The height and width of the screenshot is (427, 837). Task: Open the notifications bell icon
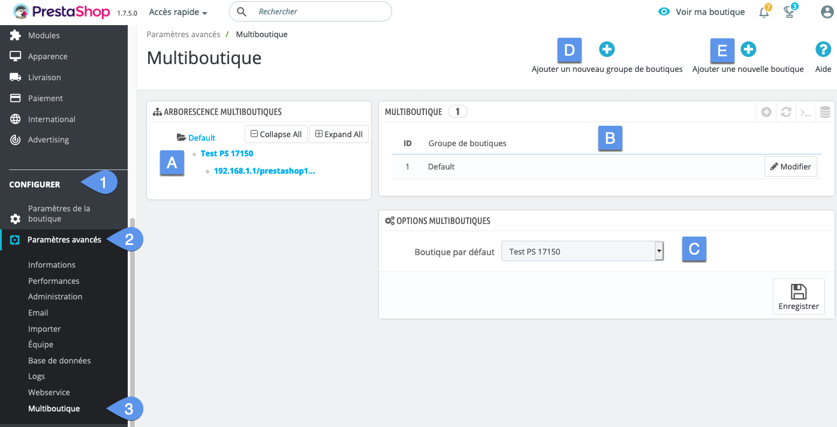764,12
